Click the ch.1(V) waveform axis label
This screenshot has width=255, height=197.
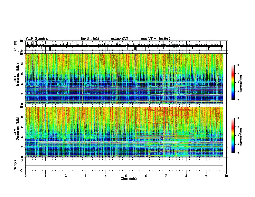click(15, 46)
